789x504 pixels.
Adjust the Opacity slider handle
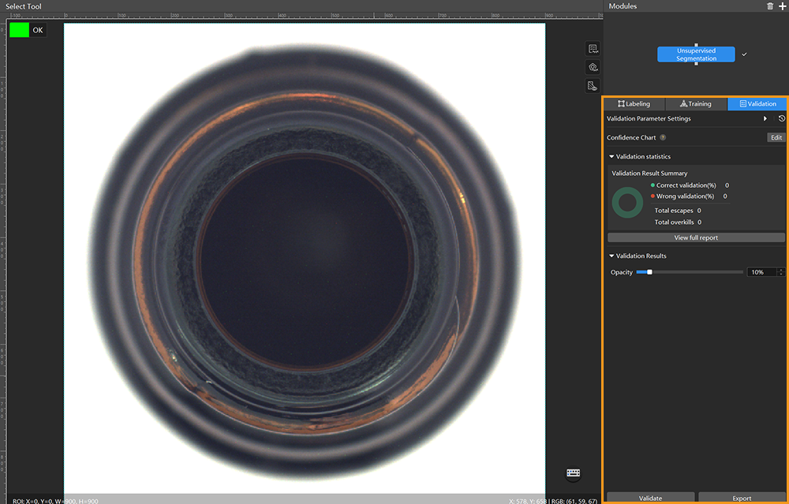649,272
